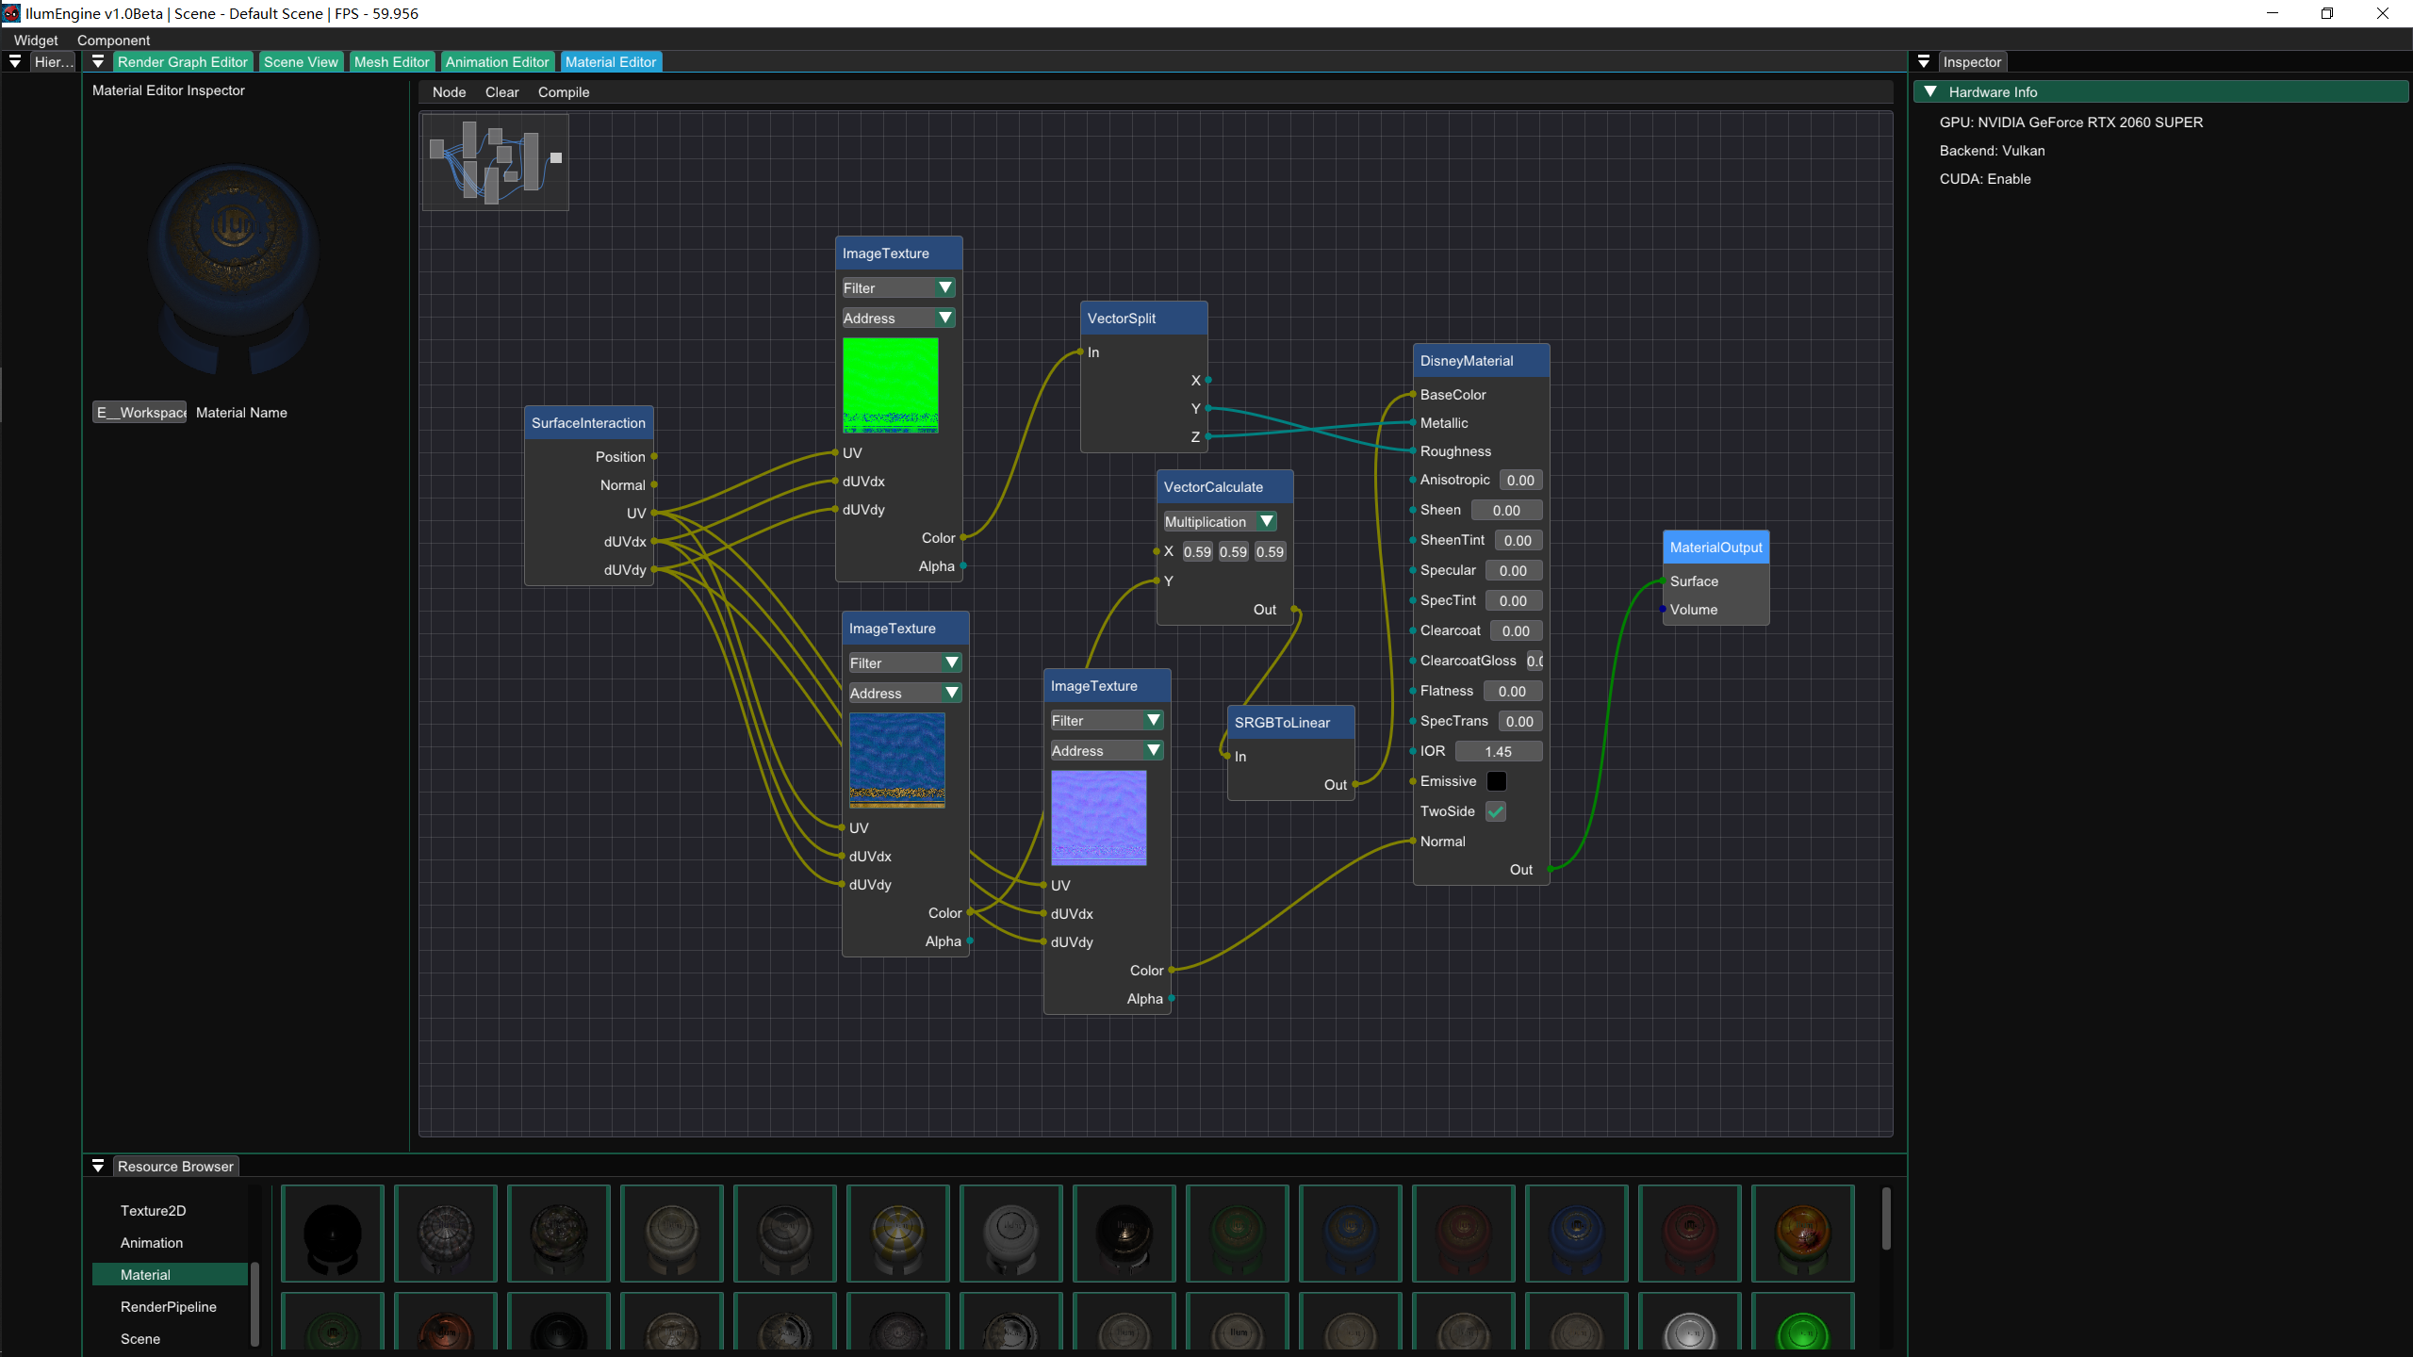The image size is (2413, 1357).
Task: Open the Component menu
Action: (113, 40)
